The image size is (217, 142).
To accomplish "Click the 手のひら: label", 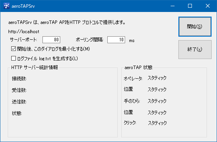I will pyautogui.click(x=132, y=101).
